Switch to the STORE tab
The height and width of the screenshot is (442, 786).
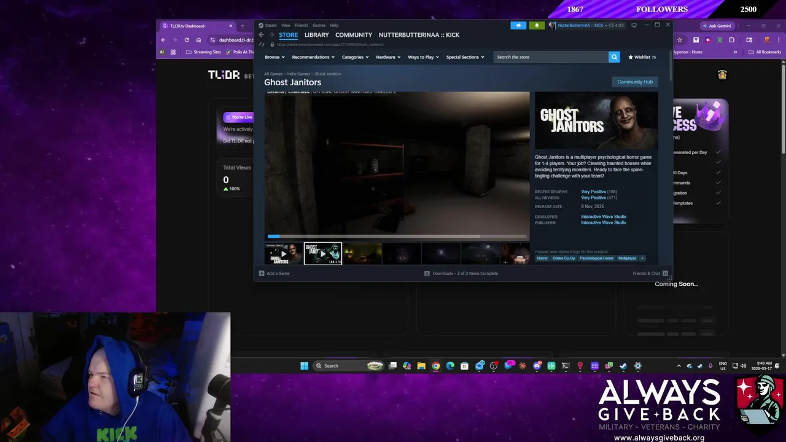288,35
